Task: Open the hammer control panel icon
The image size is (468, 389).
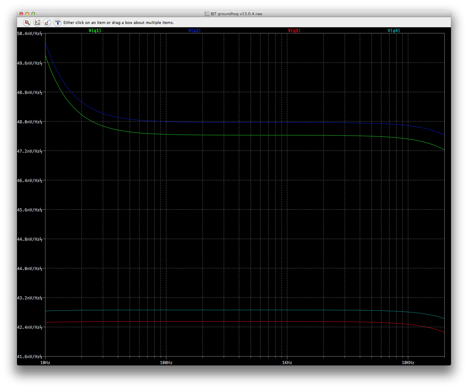Action: [x=57, y=22]
